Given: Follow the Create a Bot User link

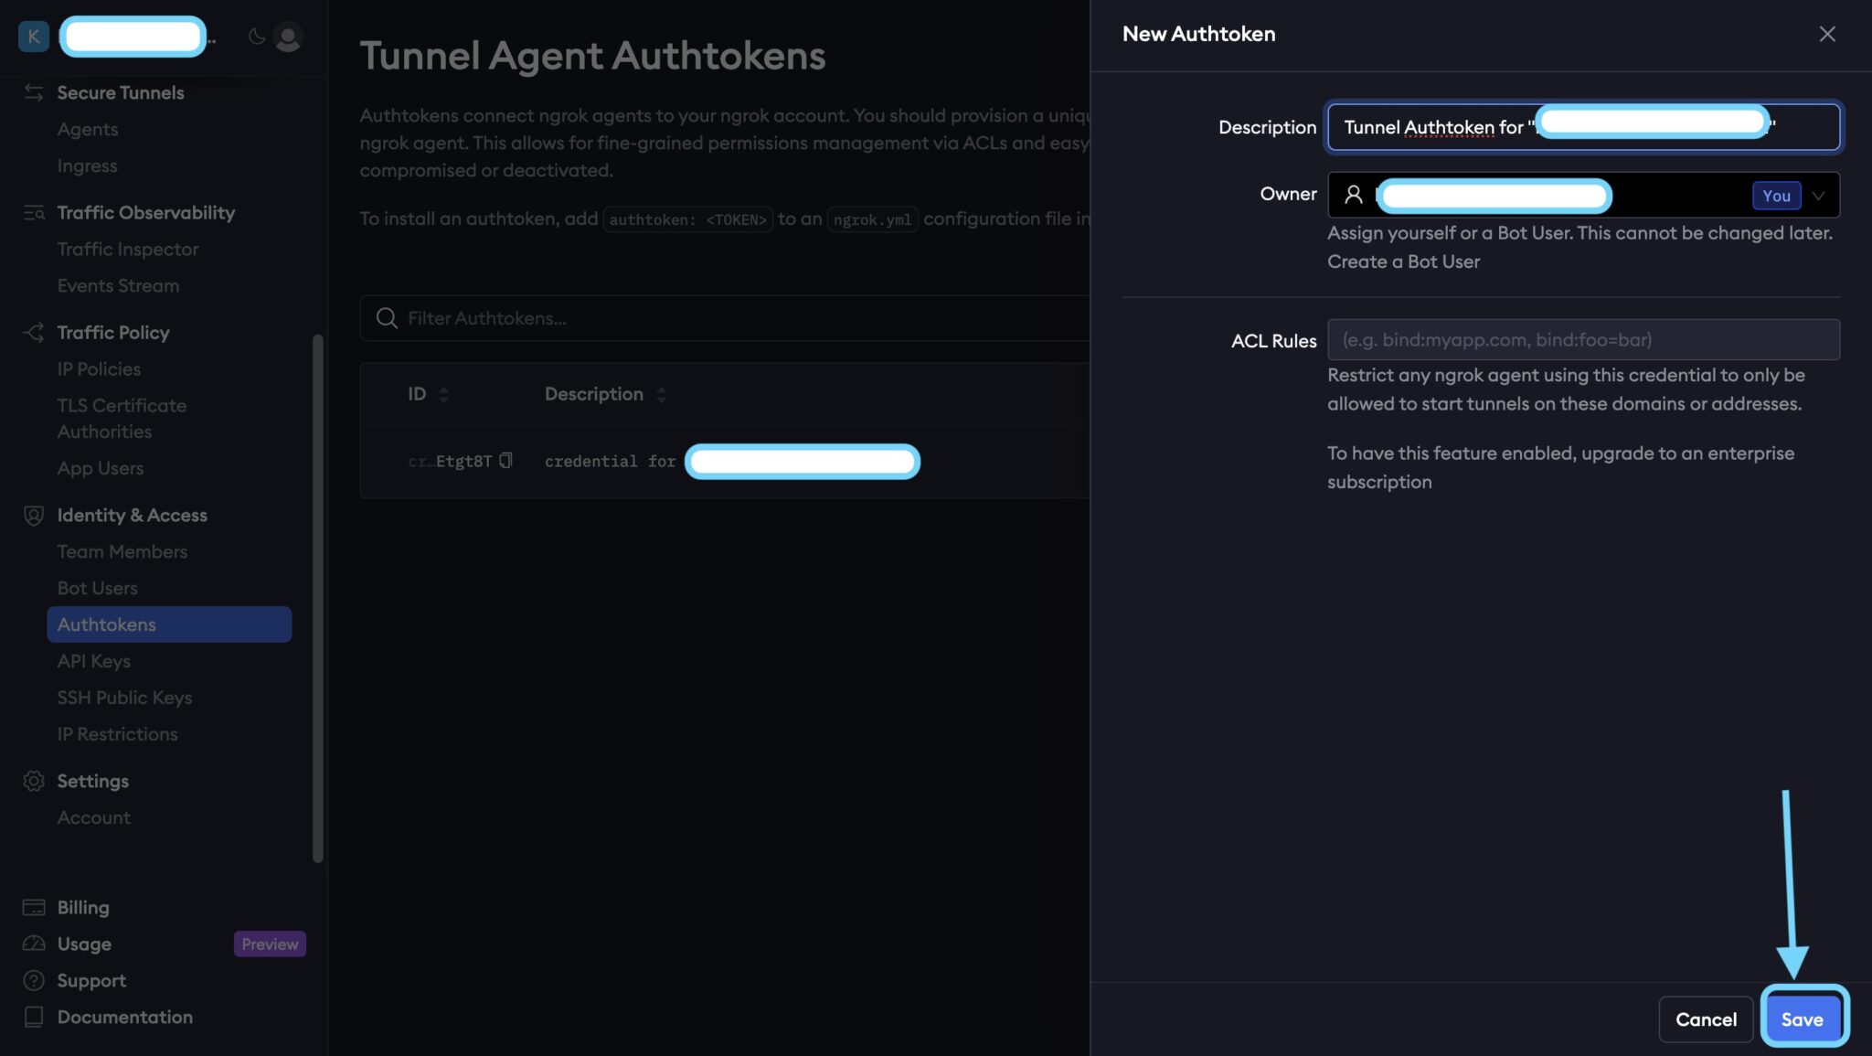Looking at the screenshot, I should (1403, 261).
